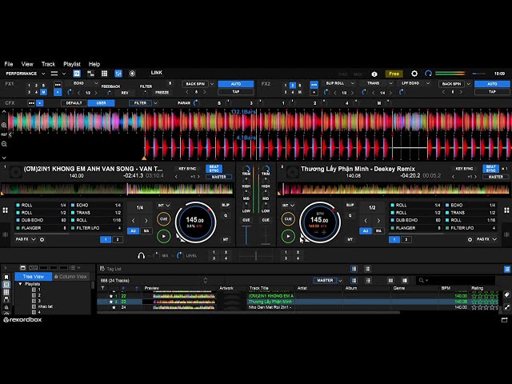Select CFX USER bank

click(102, 103)
